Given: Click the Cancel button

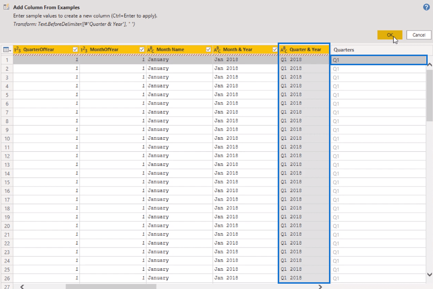Looking at the screenshot, I should [x=418, y=35].
